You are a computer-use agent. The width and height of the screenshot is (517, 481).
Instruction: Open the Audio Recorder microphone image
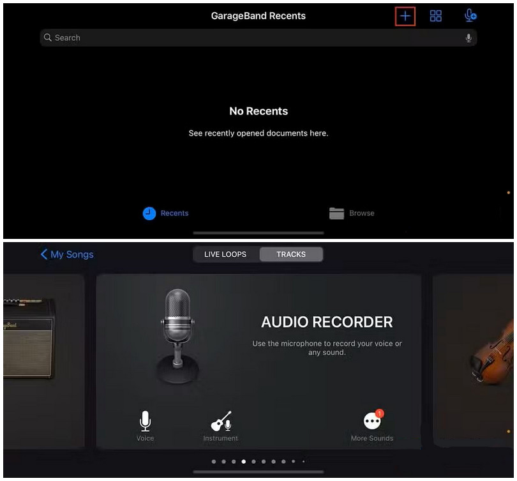pos(177,336)
